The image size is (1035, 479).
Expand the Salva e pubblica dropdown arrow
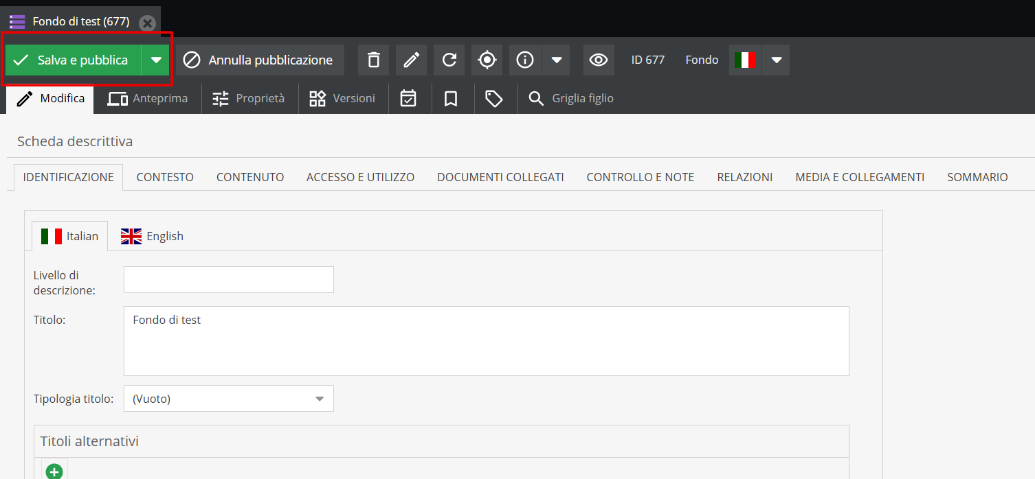coord(156,60)
